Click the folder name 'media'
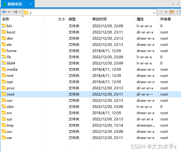 tap(12, 69)
